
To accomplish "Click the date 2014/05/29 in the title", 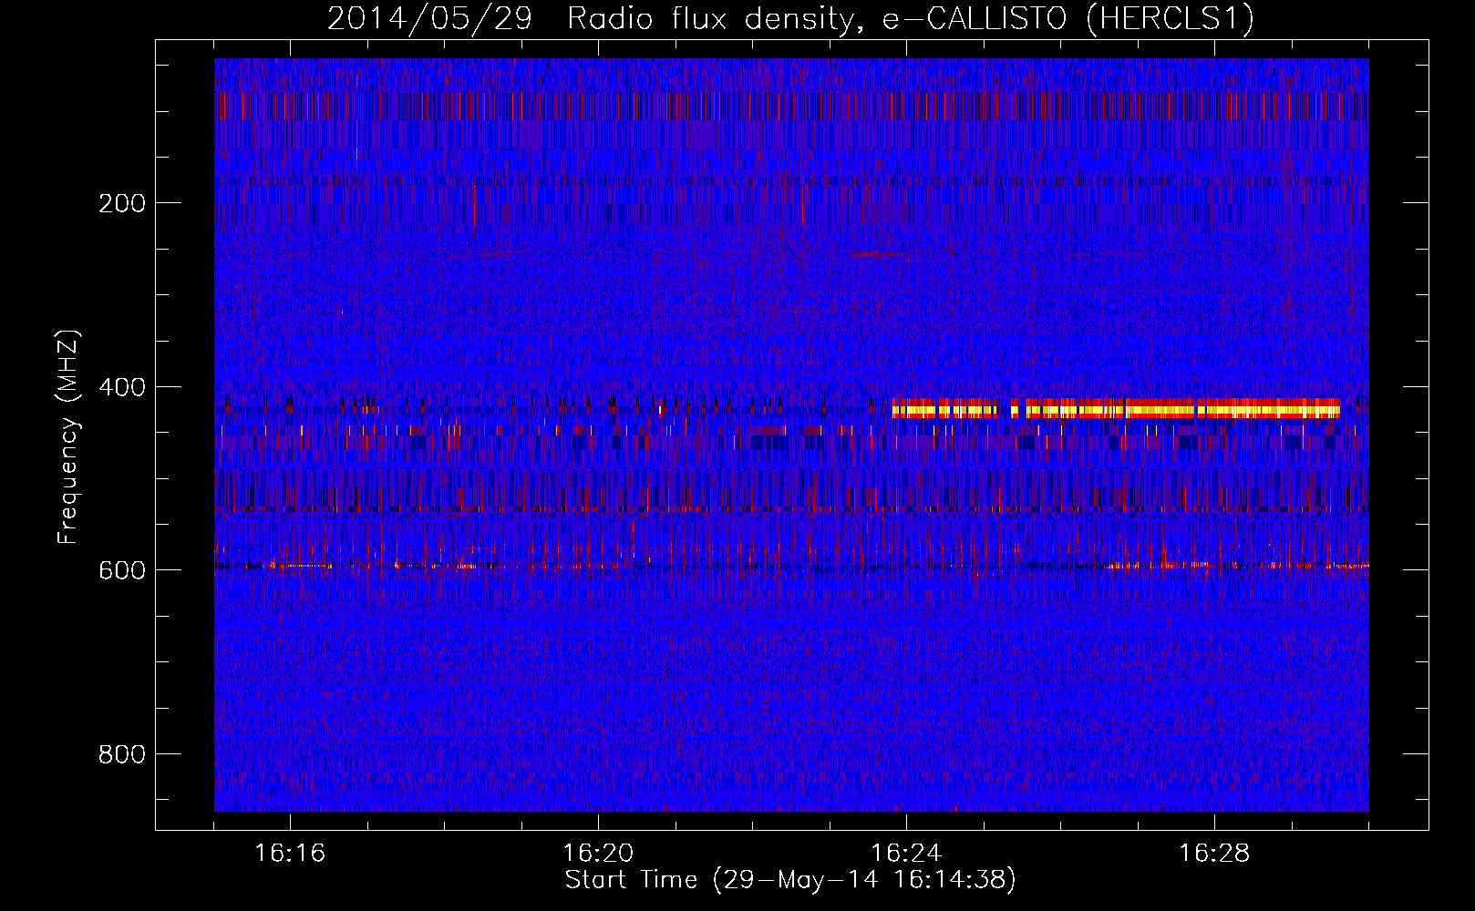I will pos(429,18).
